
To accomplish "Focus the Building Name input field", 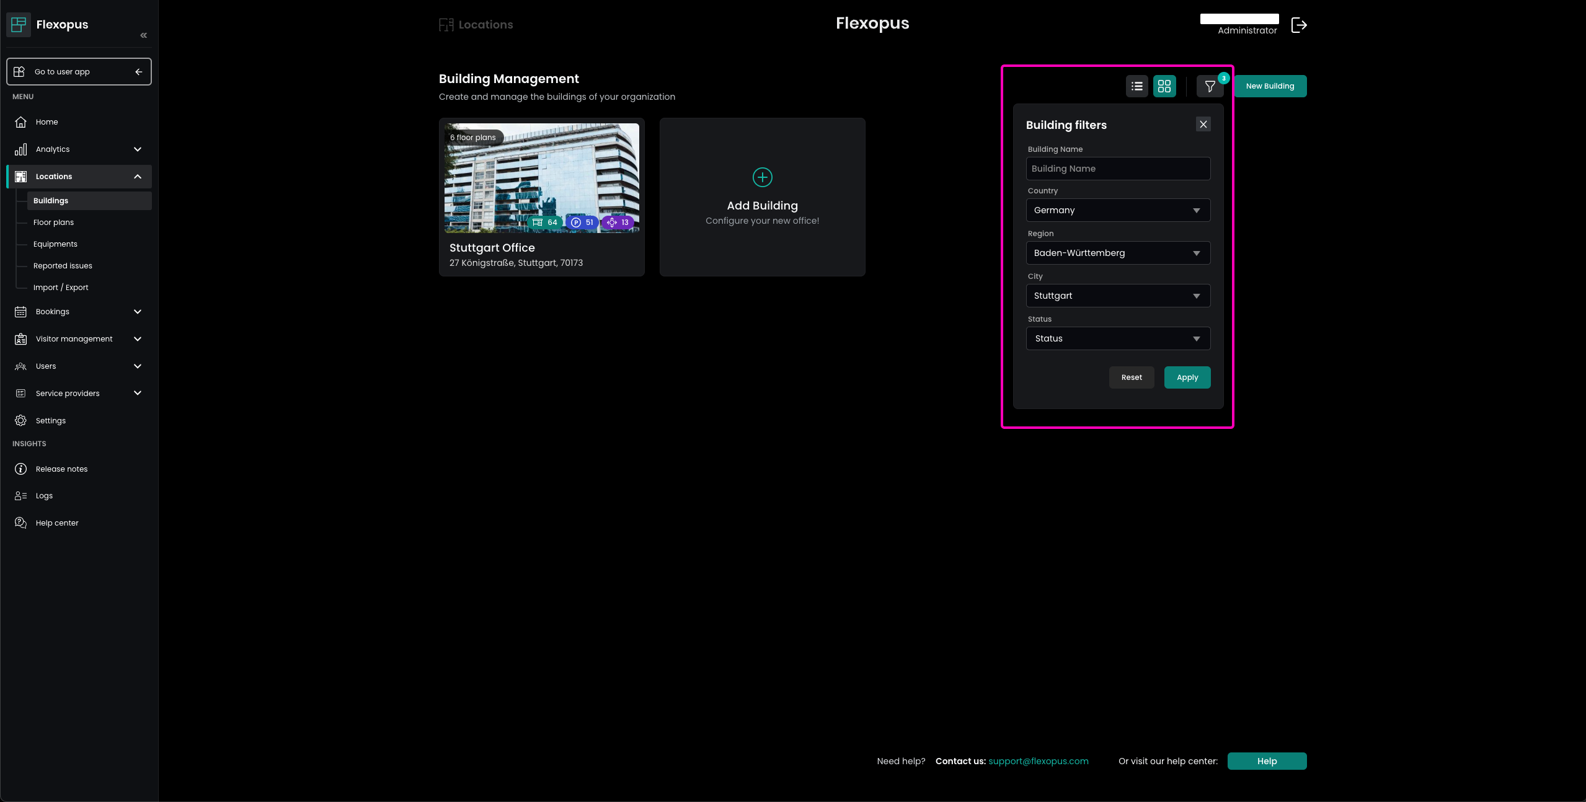I will (x=1117, y=169).
